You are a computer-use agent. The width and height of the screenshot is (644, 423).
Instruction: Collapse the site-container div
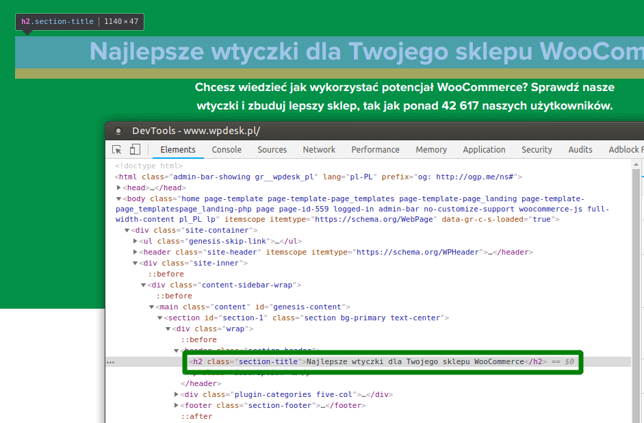click(x=127, y=231)
